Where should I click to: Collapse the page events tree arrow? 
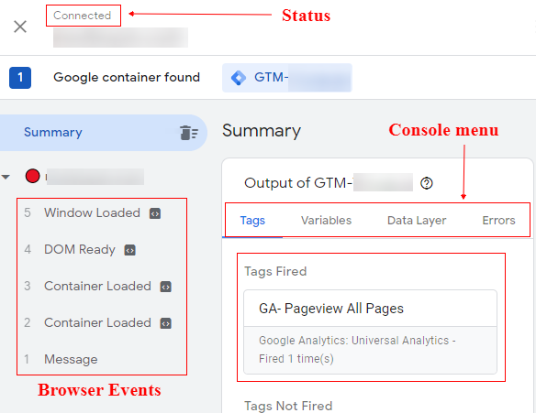(6, 177)
